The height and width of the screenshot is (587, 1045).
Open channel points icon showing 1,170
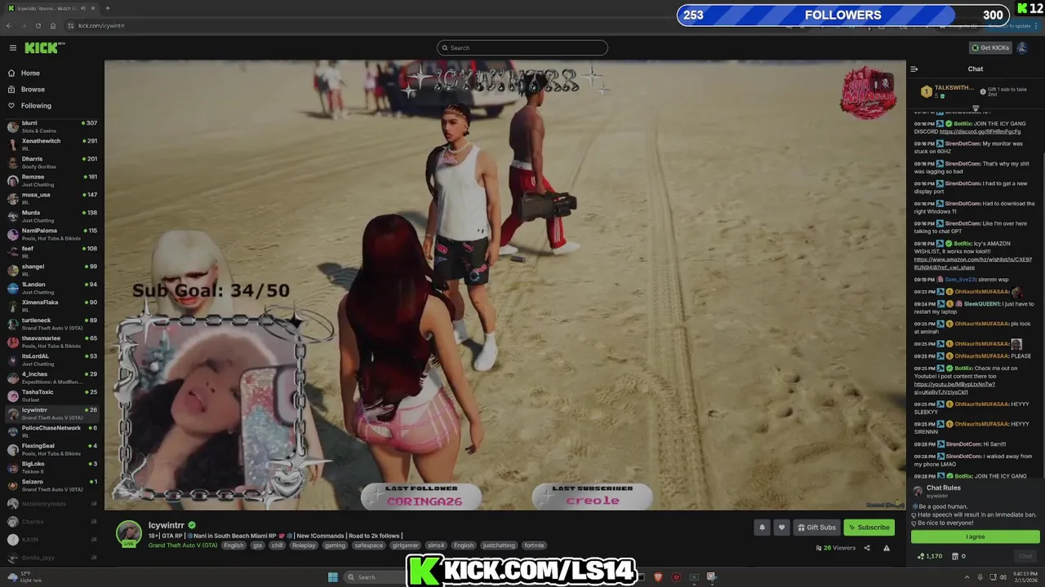930,556
